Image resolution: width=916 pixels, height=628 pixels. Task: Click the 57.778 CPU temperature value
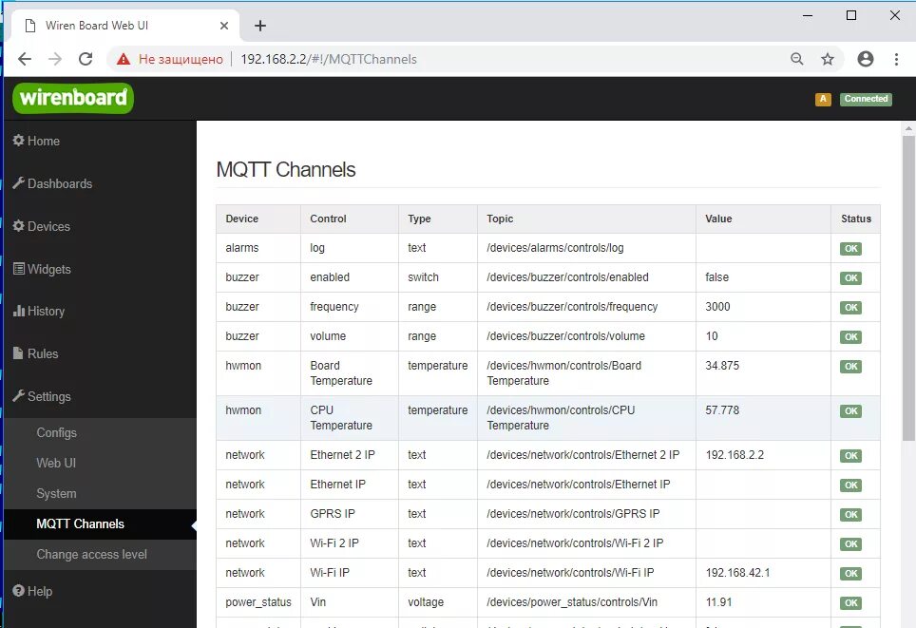[x=722, y=410]
